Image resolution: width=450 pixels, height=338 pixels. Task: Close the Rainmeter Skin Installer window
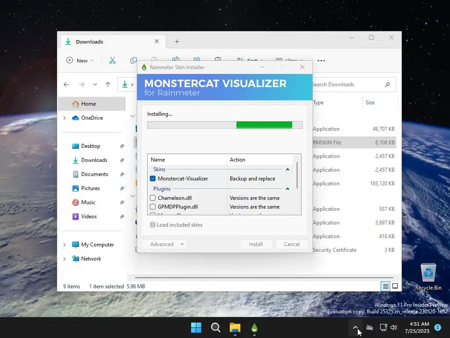click(x=302, y=67)
